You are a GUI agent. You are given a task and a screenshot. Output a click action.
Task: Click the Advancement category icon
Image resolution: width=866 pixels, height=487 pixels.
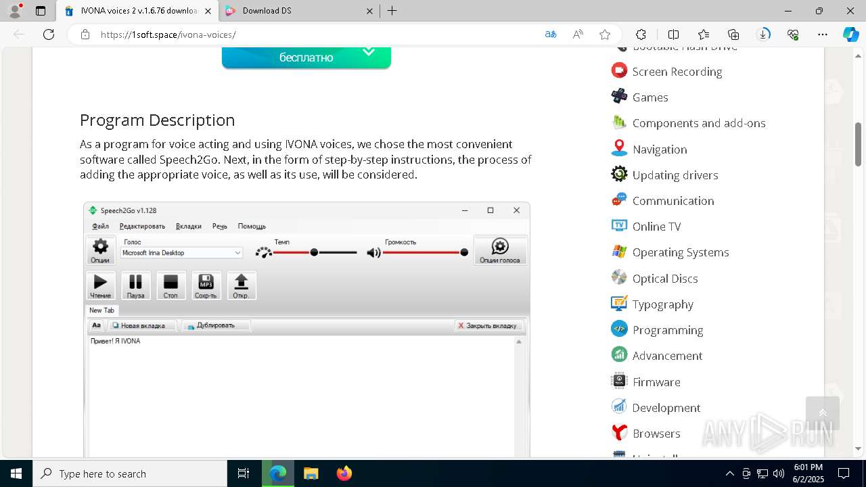pyautogui.click(x=619, y=354)
